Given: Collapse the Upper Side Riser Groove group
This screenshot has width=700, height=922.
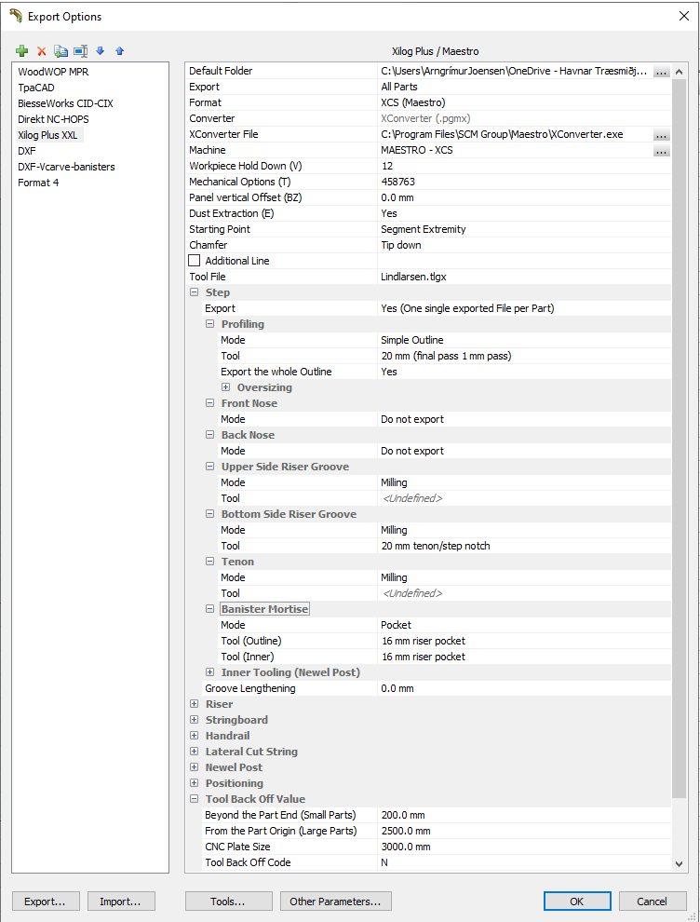Looking at the screenshot, I should pos(209,467).
